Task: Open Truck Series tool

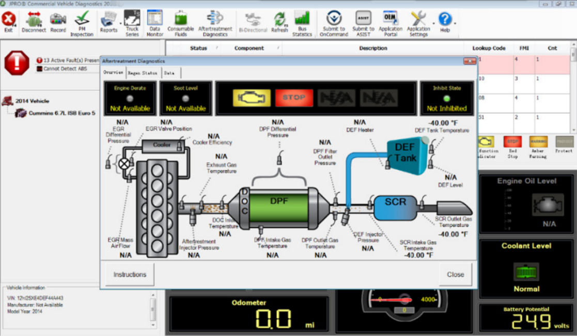Action: click(132, 24)
